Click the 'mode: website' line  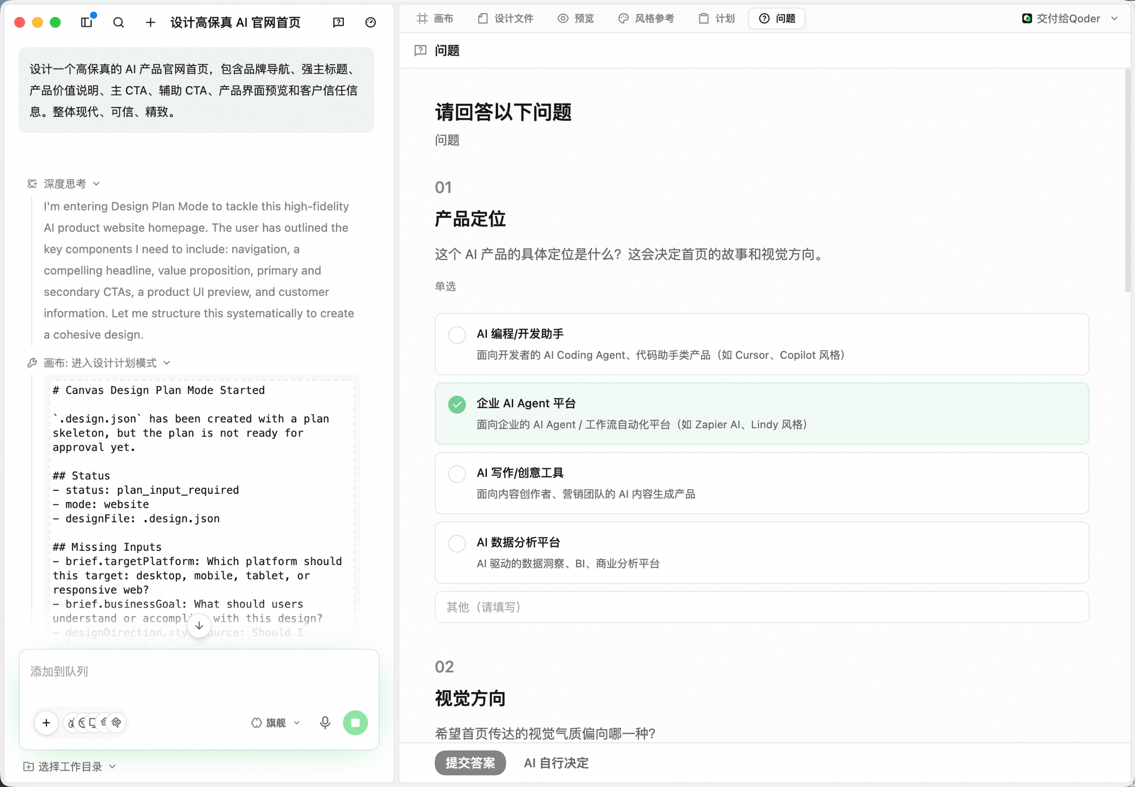click(101, 504)
